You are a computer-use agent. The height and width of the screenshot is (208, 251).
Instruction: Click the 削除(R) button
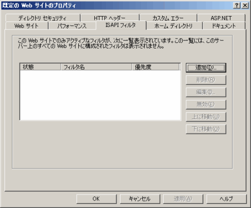click(206, 80)
